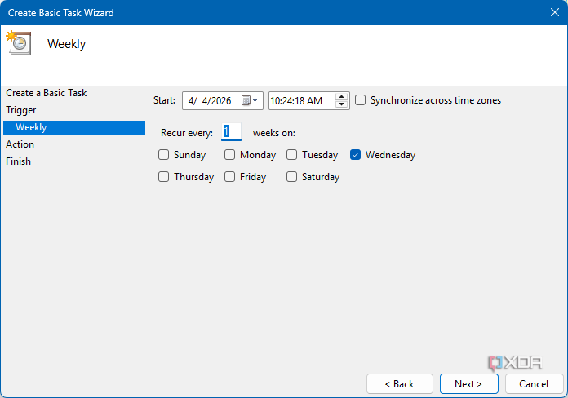Select the Action step in sidebar

pyautogui.click(x=20, y=144)
